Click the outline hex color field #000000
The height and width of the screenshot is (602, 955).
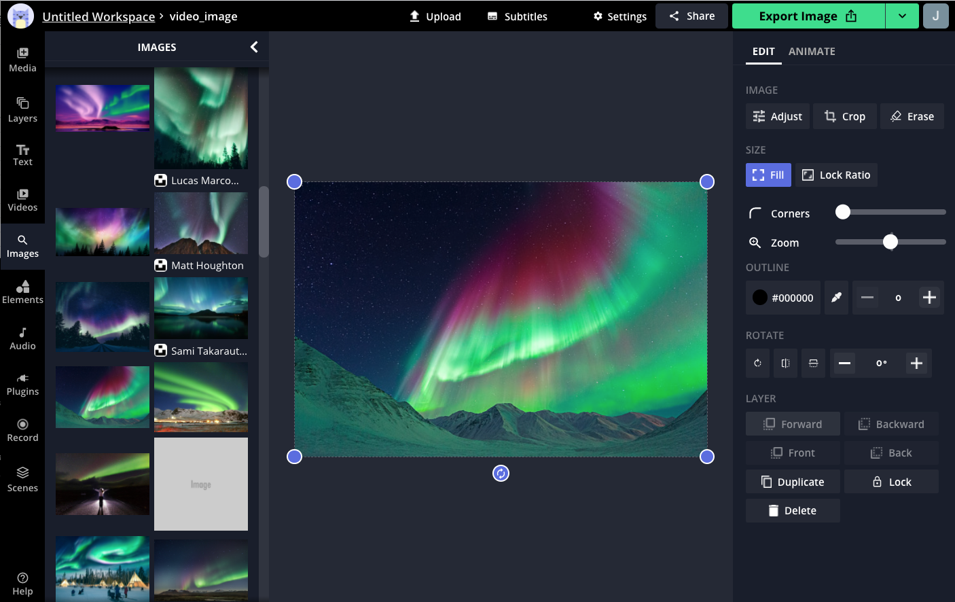coord(793,298)
